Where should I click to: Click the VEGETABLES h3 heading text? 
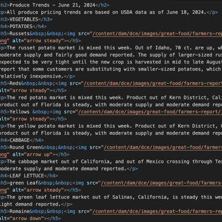[x=24, y=20]
